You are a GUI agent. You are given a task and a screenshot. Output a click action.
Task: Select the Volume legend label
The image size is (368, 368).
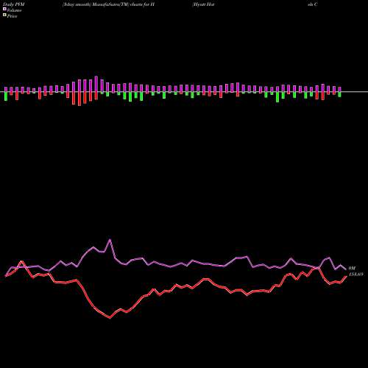pos(14,10)
